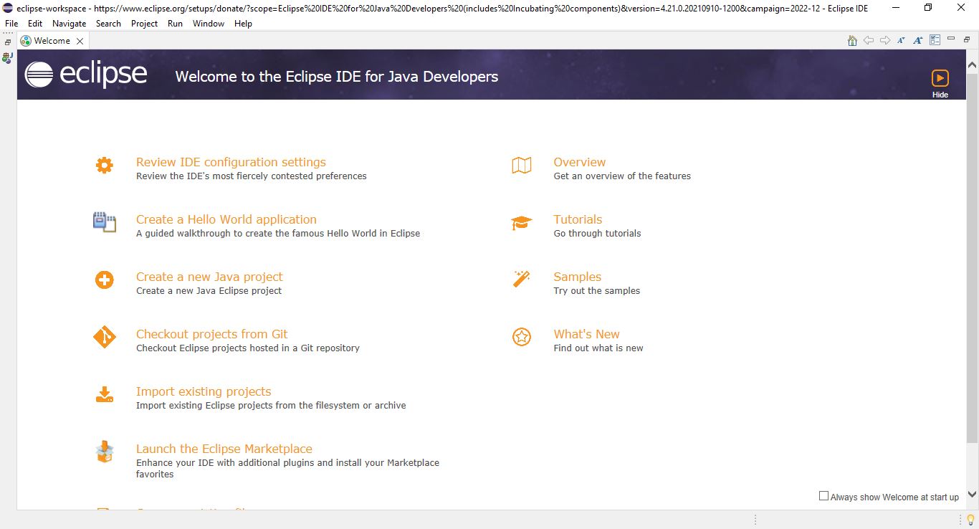Click the download icon for importing projects

coord(105,394)
